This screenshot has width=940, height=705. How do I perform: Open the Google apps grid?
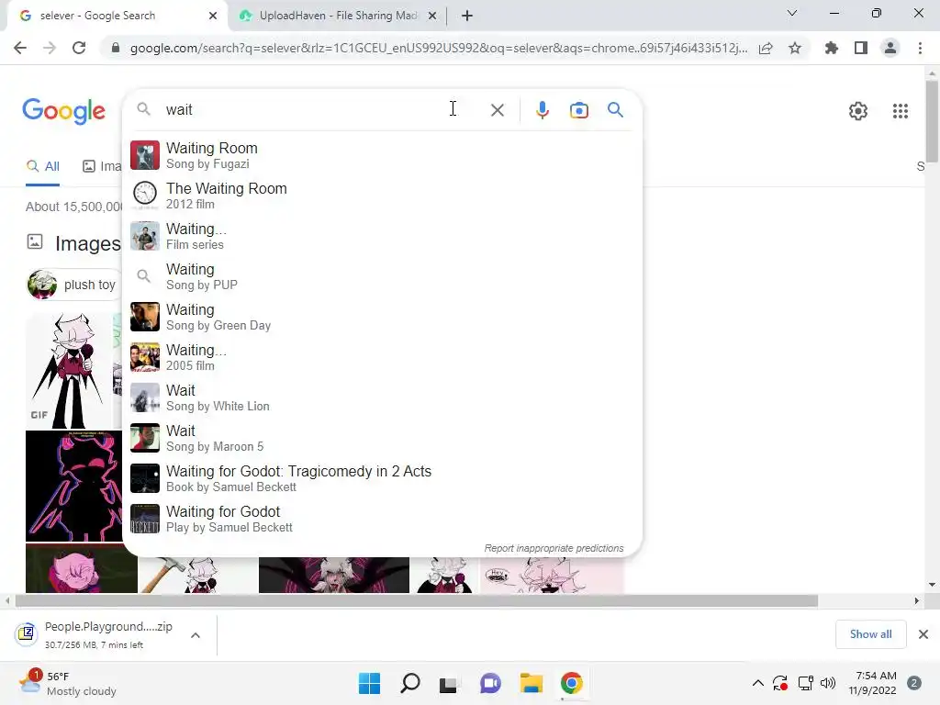(x=900, y=111)
